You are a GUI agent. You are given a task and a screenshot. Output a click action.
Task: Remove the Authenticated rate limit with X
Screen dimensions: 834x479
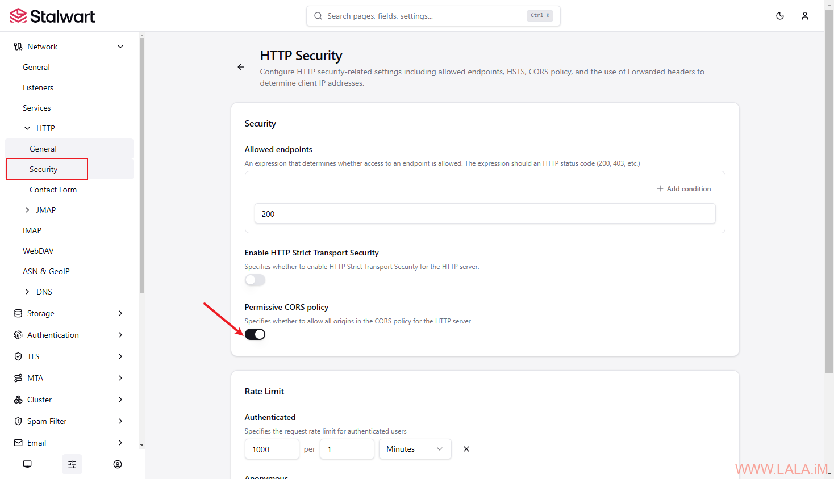pos(466,449)
